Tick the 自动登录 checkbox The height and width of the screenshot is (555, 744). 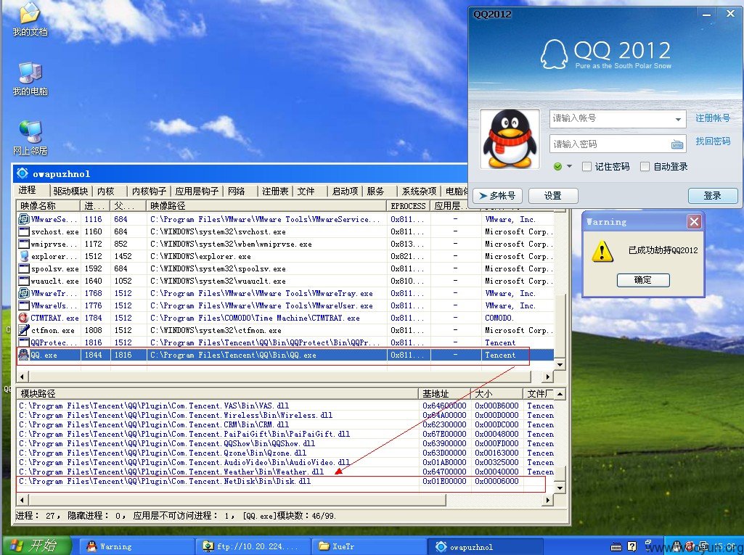645,167
